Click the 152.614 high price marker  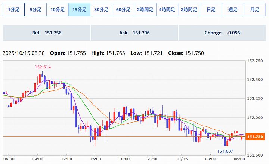coord(43,67)
